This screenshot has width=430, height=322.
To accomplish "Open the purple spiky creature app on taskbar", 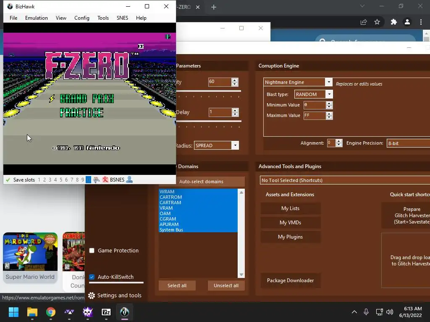I will point(88,312).
